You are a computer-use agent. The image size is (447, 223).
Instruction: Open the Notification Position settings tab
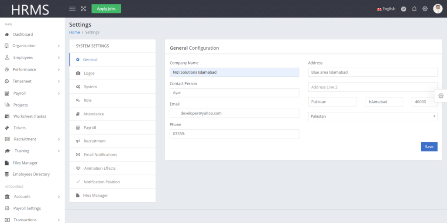click(x=113, y=182)
